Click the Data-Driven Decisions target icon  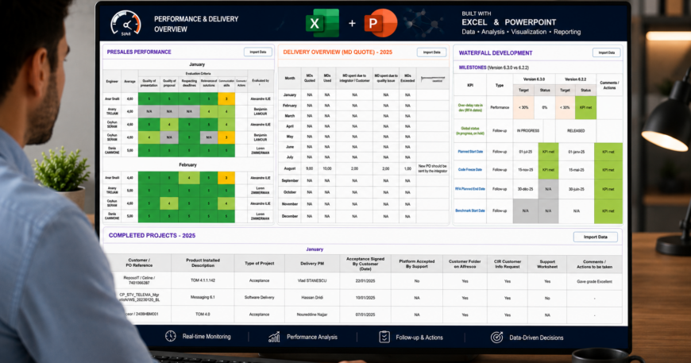point(496,338)
